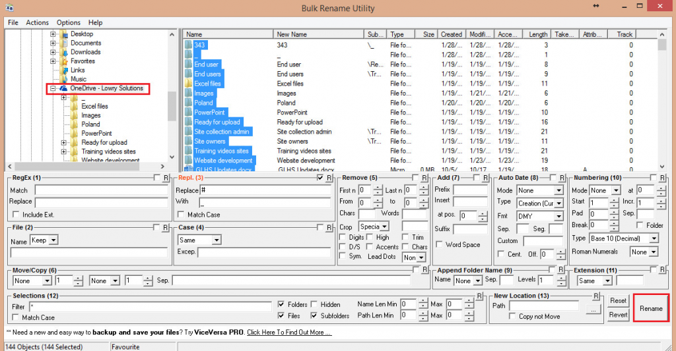The image size is (676, 351).
Task: Open the Actions menu
Action: (37, 22)
